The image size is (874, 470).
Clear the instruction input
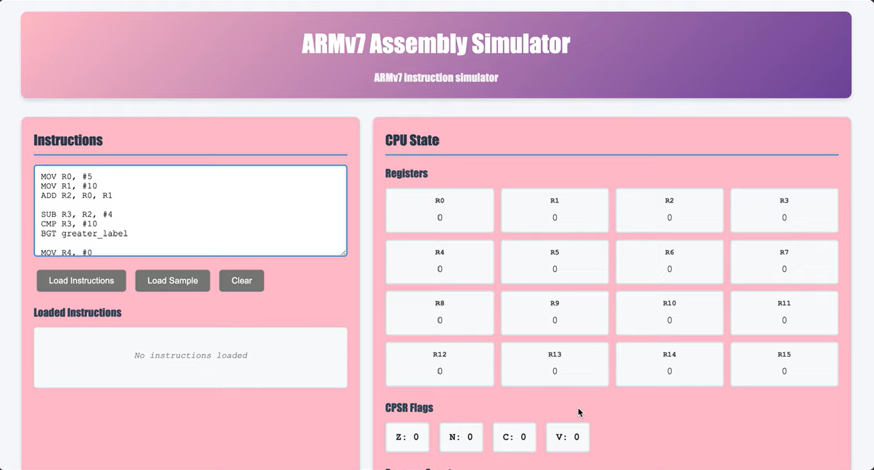tap(242, 281)
